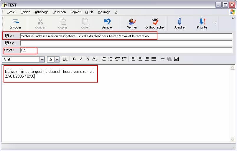Click the message body down scroll arrow
The width and height of the screenshot is (237, 151).
point(233,140)
